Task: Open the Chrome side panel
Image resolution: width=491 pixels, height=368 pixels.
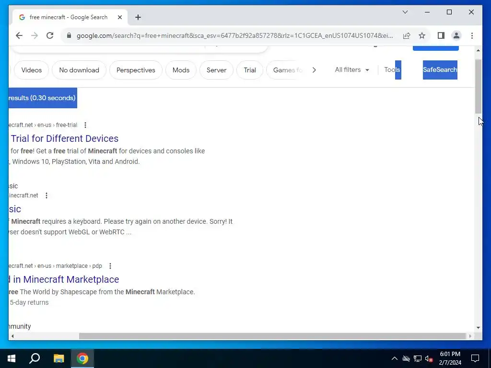Action: tap(441, 35)
